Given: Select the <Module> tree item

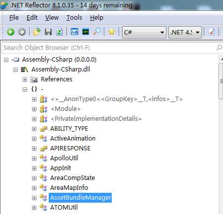Looking at the screenshot, I should click(65, 109).
